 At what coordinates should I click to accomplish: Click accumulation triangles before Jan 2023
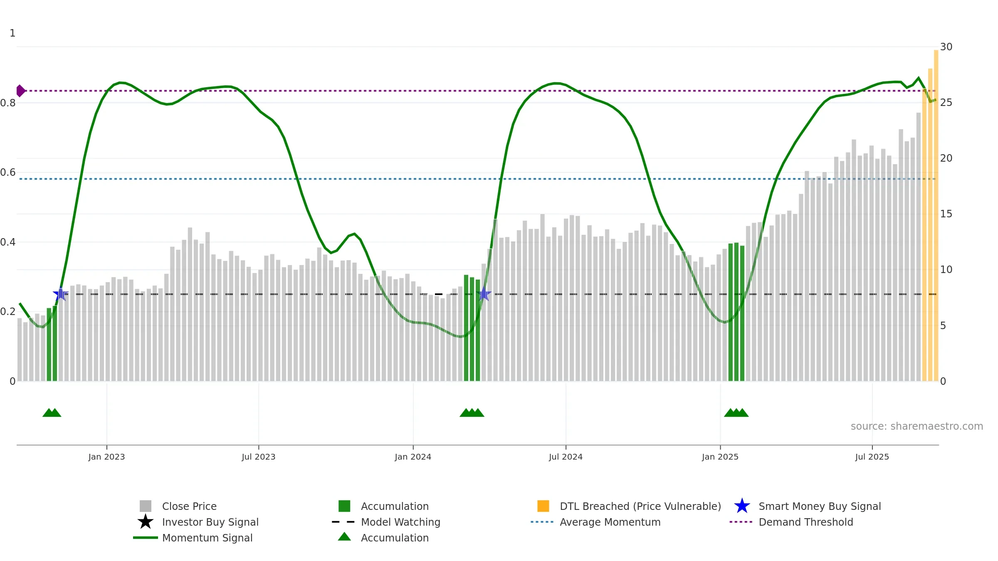click(x=52, y=413)
